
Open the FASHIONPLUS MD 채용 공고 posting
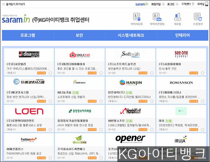pyautogui.click(x=24, y=154)
